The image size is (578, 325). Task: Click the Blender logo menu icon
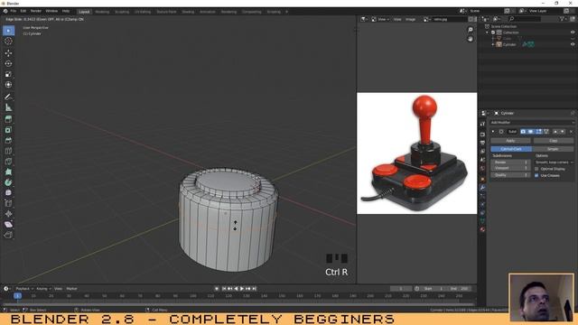(x=5, y=12)
